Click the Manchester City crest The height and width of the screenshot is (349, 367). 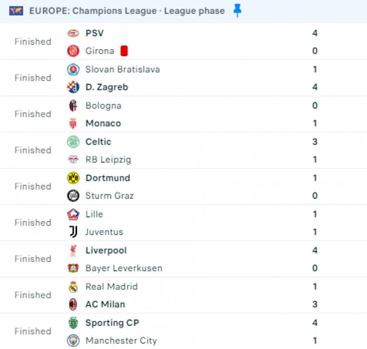pos(73,340)
